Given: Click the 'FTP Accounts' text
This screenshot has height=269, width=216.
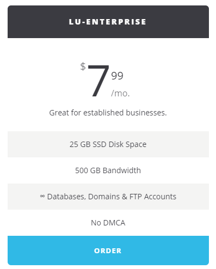Looking at the screenshot, I should (153, 197).
